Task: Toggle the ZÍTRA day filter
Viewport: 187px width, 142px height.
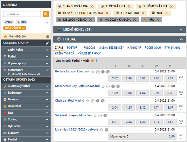Action: pos(22,22)
